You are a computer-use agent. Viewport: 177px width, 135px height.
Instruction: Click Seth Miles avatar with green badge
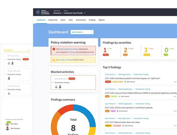[7, 124]
